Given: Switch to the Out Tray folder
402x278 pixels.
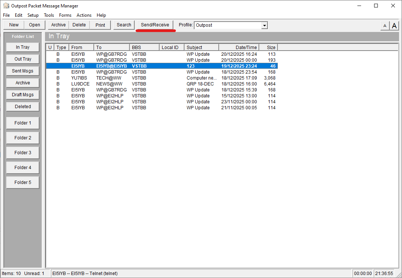Looking at the screenshot, I should click(x=23, y=59).
